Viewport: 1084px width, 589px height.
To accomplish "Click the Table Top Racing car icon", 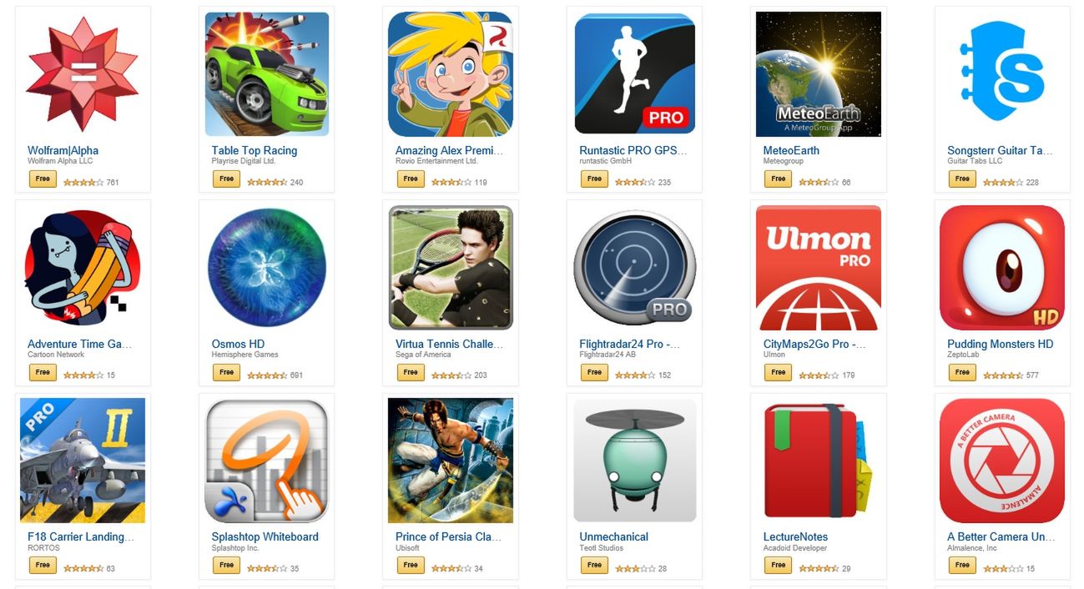I will pos(267,74).
